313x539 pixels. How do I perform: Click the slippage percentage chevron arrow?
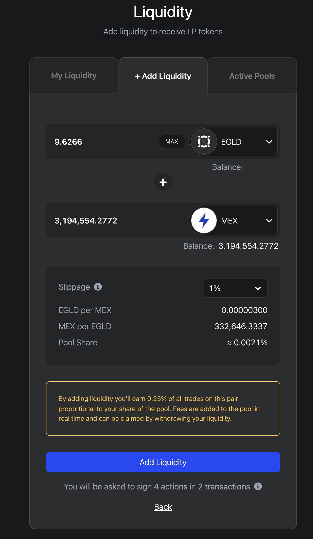258,288
